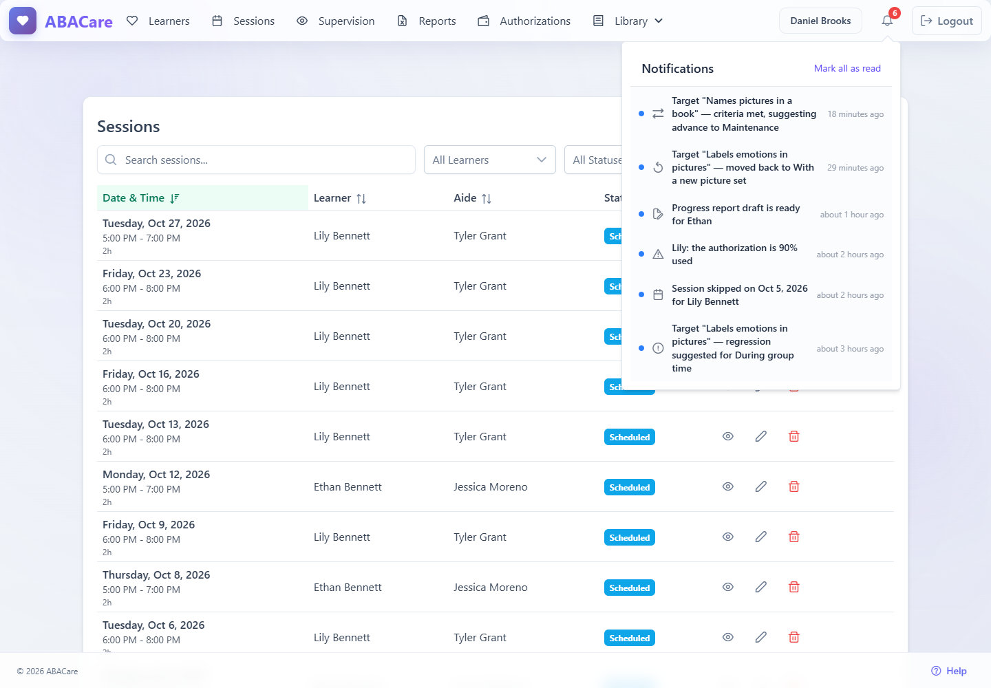Open the All Statuses filter dropdown
991x688 pixels.
pyautogui.click(x=593, y=160)
